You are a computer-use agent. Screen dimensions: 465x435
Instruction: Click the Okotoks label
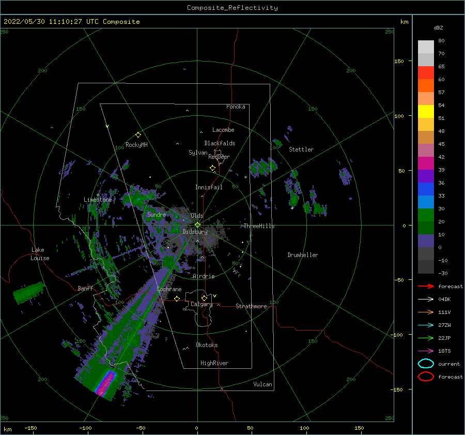[207, 345]
